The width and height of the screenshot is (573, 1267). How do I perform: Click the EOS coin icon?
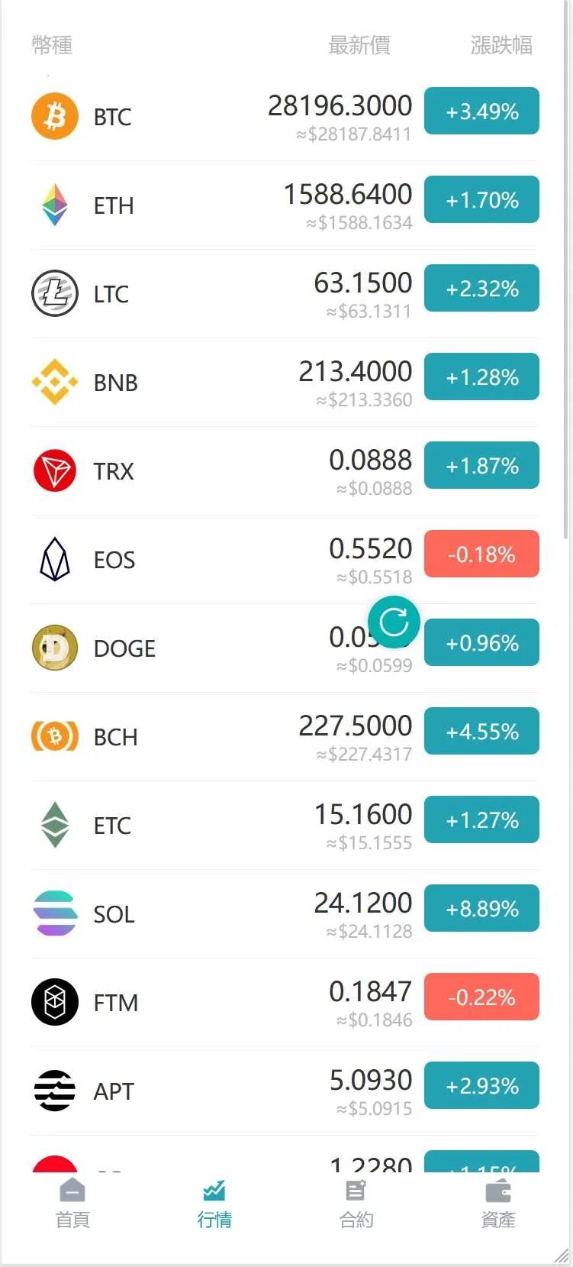55,559
